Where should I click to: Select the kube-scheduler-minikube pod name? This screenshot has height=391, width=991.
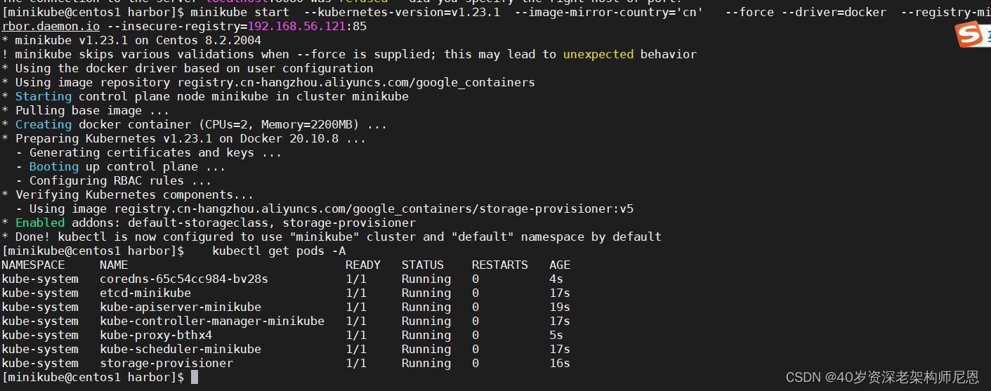pos(181,350)
